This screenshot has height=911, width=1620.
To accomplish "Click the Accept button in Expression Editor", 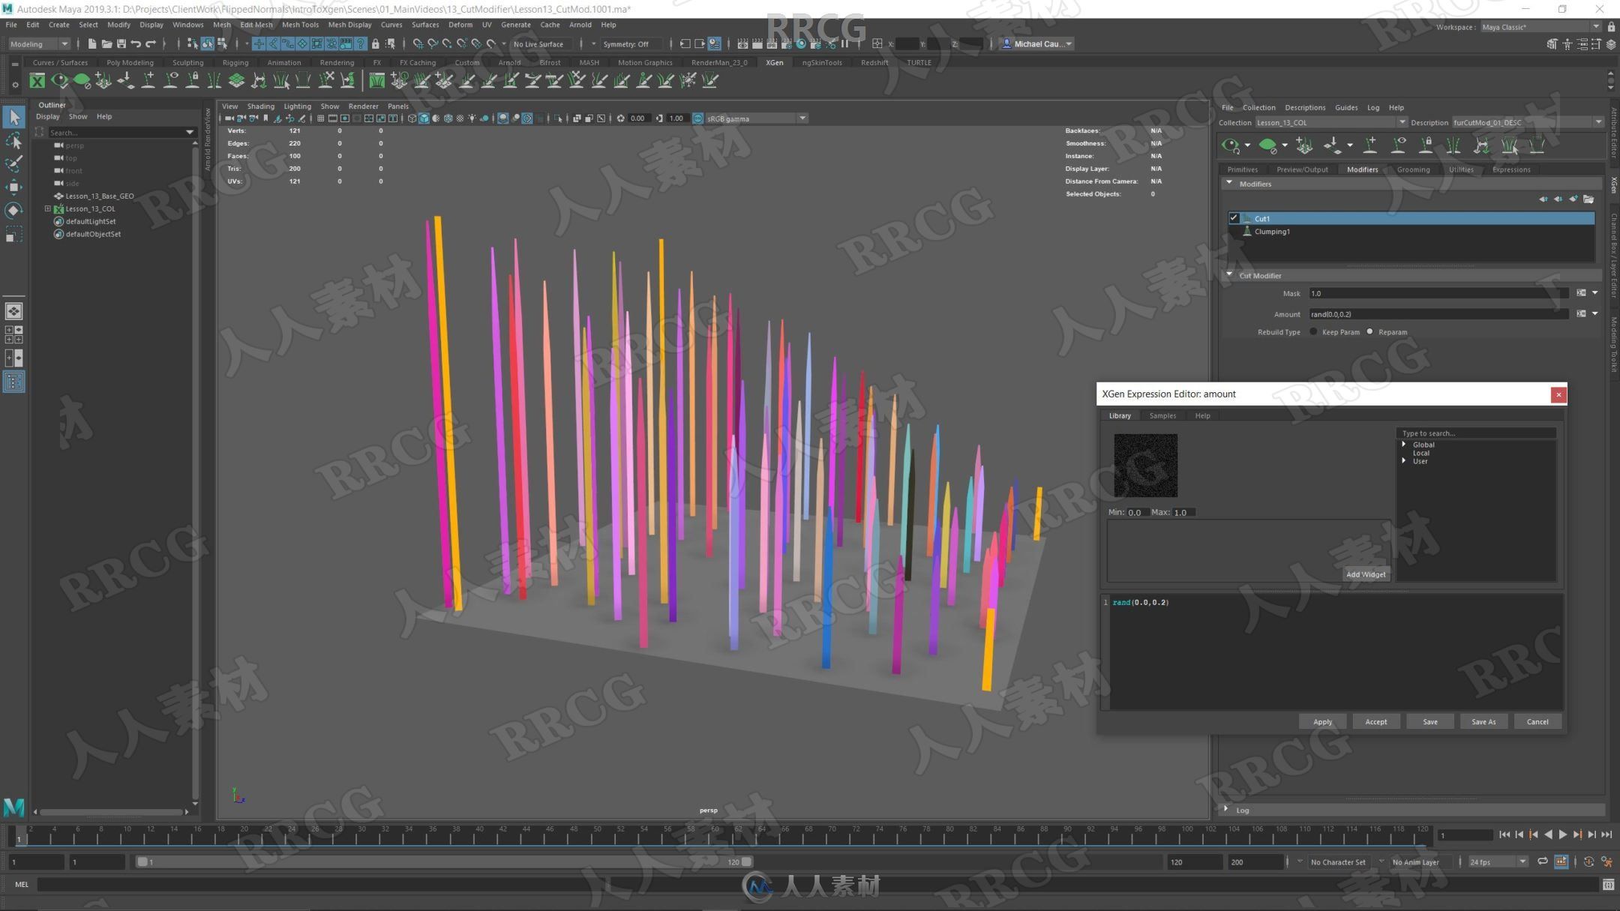I will [x=1376, y=721].
